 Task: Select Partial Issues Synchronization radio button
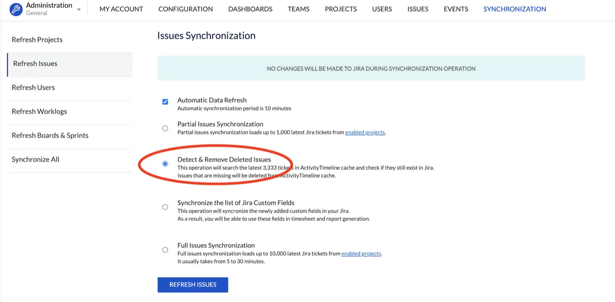165,128
